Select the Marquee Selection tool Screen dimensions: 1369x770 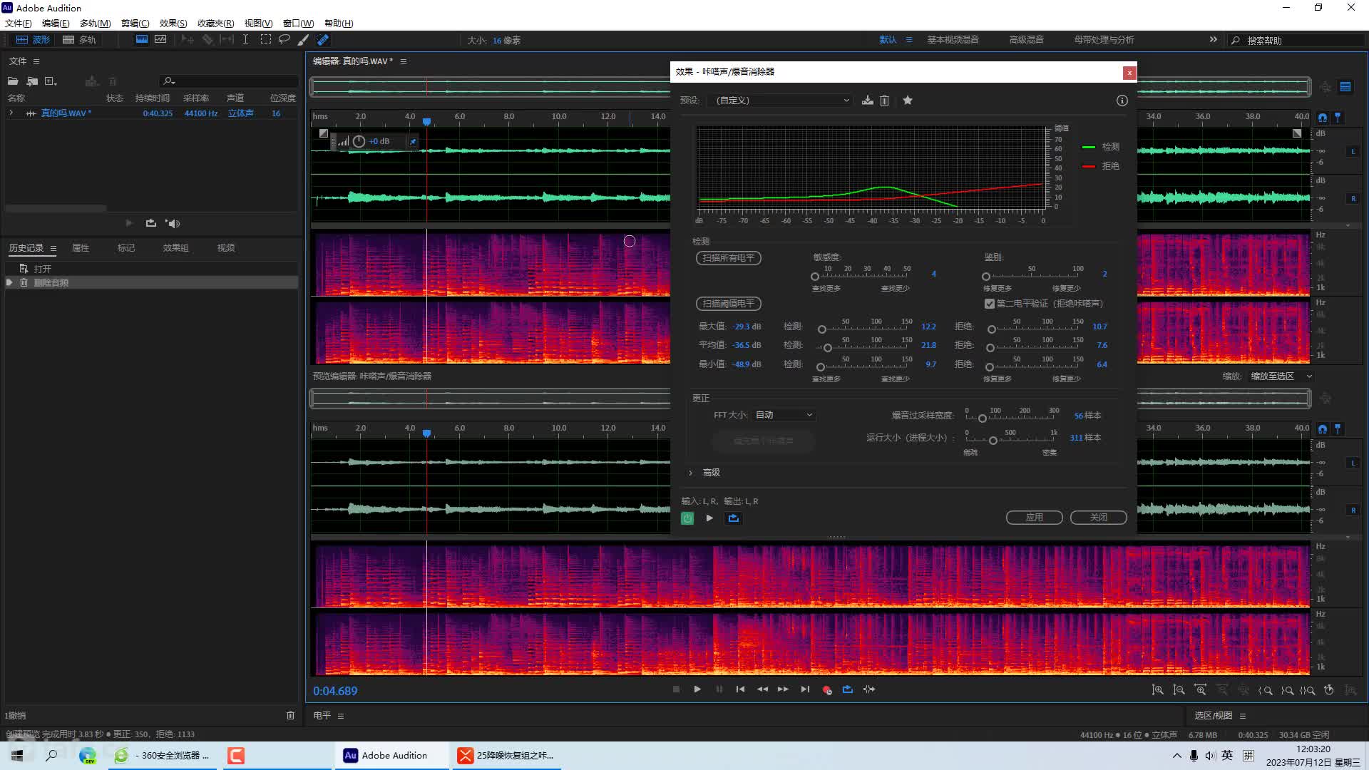[265, 40]
